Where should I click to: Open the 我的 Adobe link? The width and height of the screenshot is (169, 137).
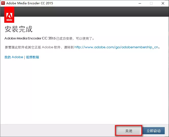coord(14,57)
